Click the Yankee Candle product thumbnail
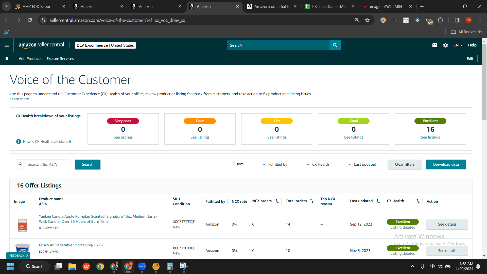Image resolution: width=487 pixels, height=274 pixels. pyautogui.click(x=22, y=225)
